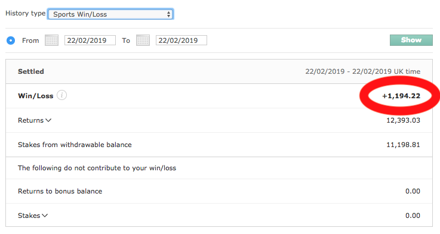The height and width of the screenshot is (234, 440).
Task: Click the Win/Loss row label
Action: [x=36, y=96]
